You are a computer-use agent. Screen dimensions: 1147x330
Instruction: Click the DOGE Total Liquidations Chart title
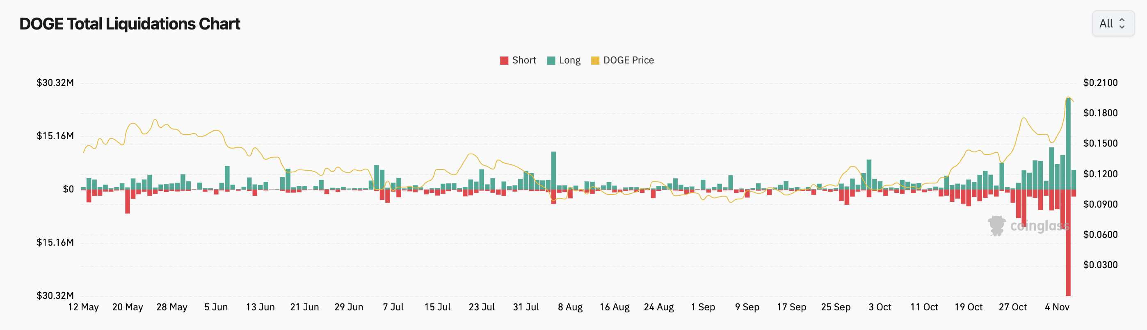130,24
